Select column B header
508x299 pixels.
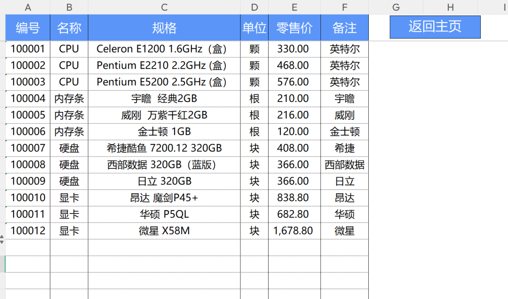[x=69, y=7]
